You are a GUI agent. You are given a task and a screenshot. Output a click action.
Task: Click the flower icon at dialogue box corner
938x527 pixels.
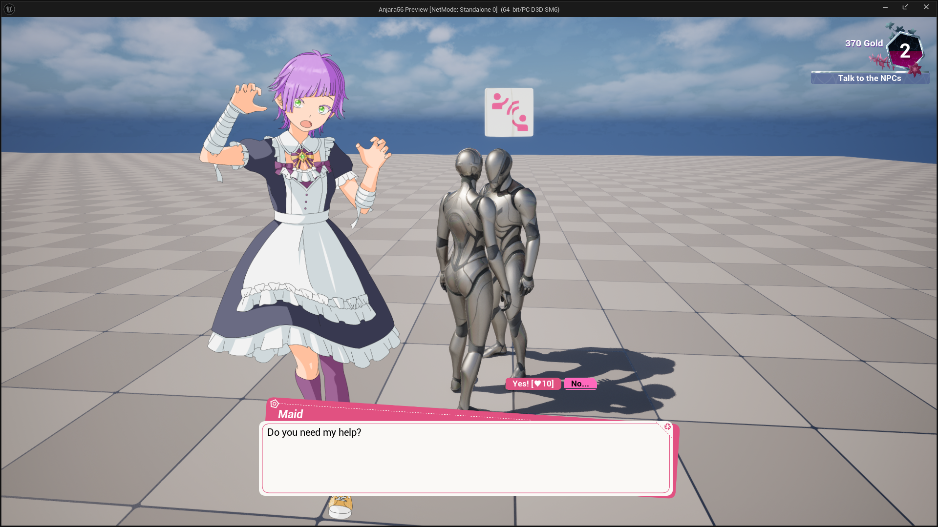click(x=667, y=427)
